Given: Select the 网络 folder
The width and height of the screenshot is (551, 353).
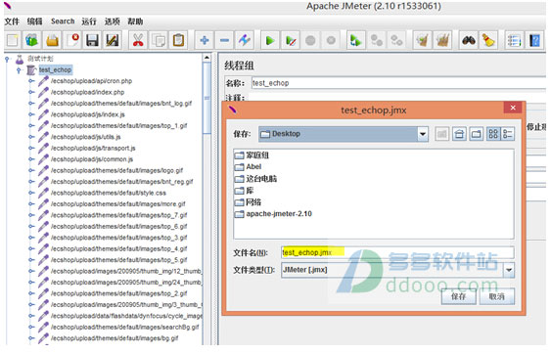Looking at the screenshot, I should point(248,202).
